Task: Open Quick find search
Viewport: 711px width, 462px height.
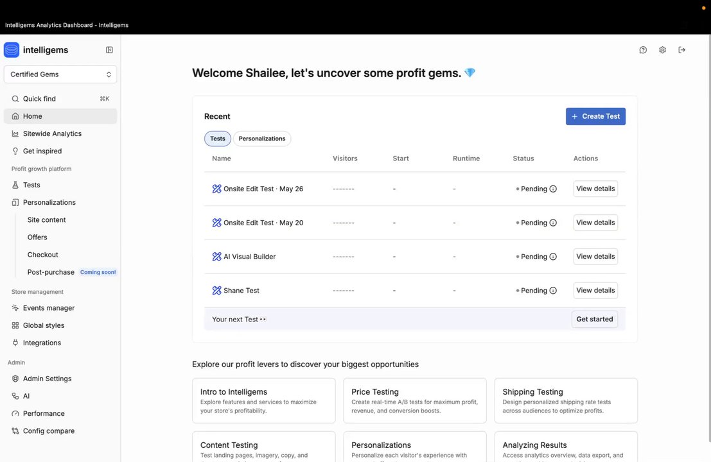Action: click(60, 99)
